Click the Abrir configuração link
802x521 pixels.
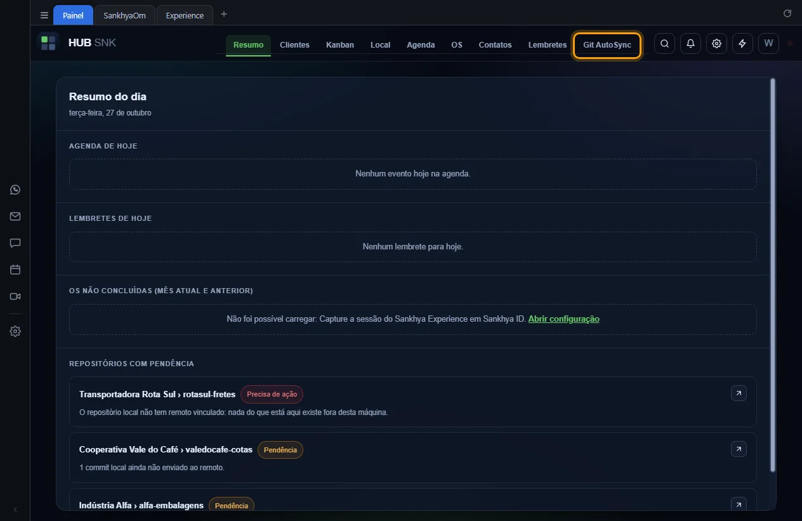pyautogui.click(x=563, y=319)
